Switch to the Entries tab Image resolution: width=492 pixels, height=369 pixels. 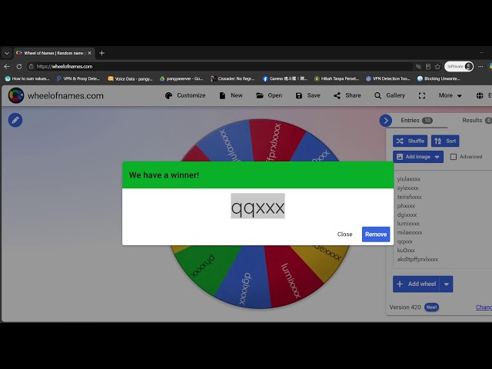pyautogui.click(x=417, y=121)
